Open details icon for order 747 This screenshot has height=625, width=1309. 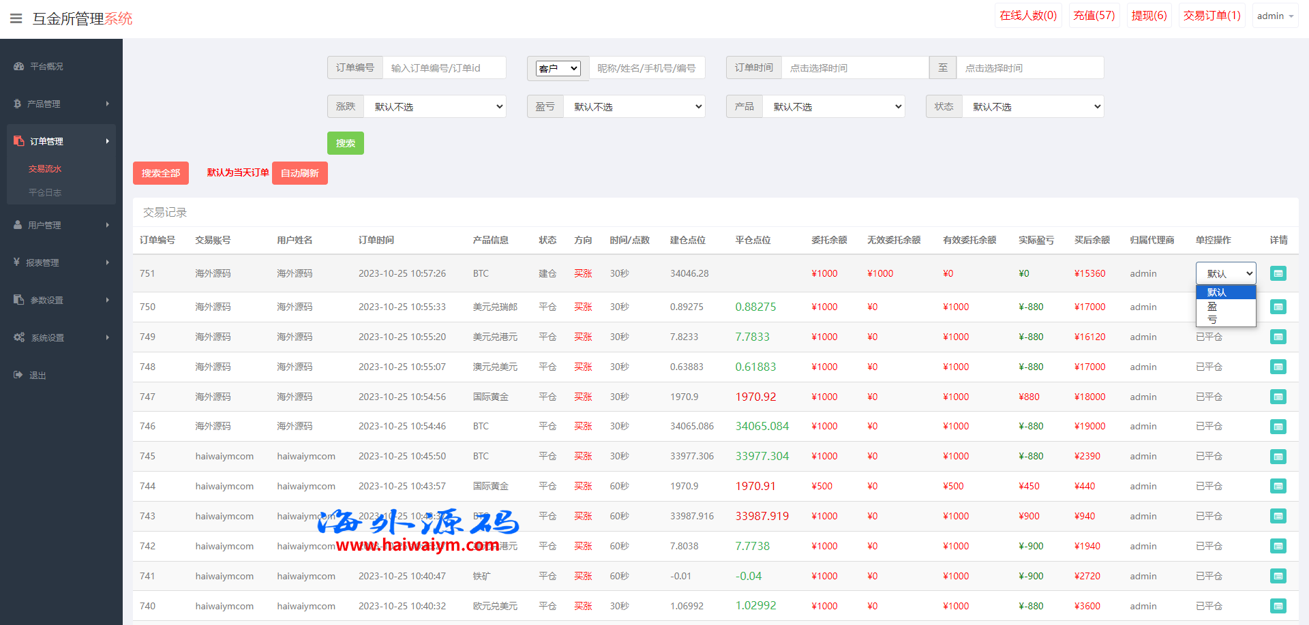[x=1278, y=397]
